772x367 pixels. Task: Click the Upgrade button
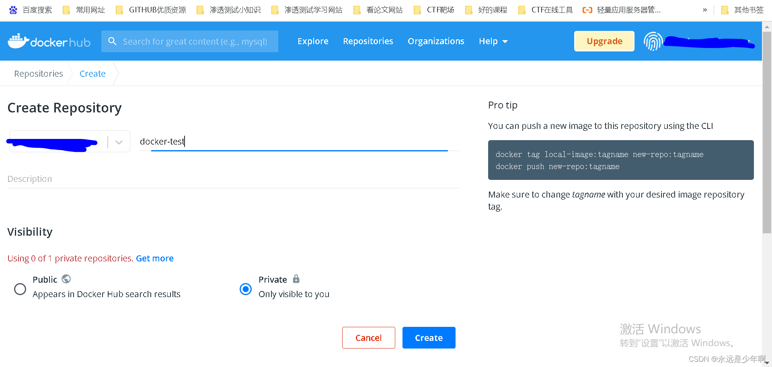604,41
